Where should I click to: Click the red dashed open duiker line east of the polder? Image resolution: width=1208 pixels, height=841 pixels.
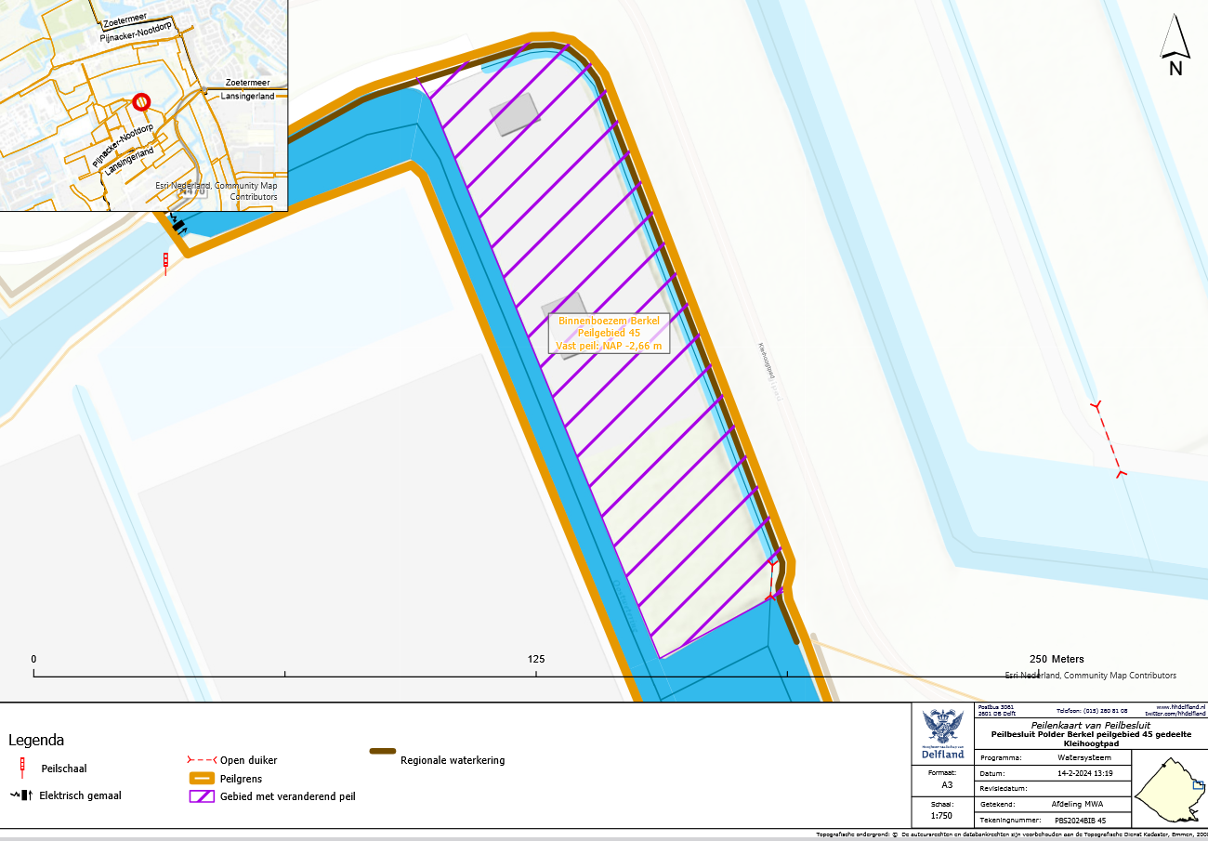tap(1110, 440)
